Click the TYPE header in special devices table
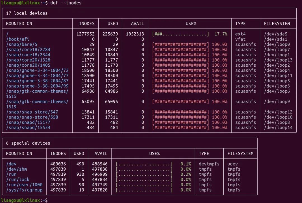This screenshot has width=302, height=203. pos(204,153)
